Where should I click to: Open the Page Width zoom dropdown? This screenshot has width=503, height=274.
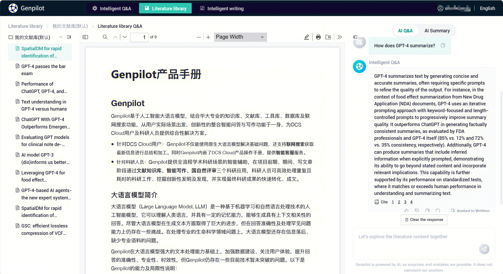pyautogui.click(x=240, y=37)
